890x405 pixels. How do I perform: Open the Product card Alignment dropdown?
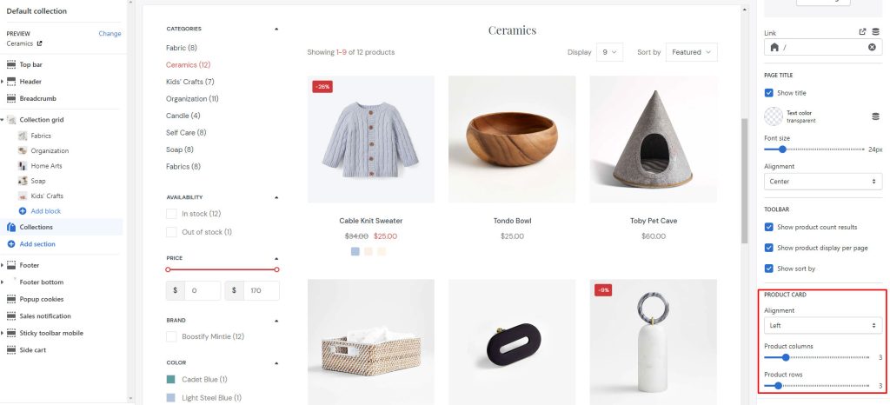coord(823,326)
